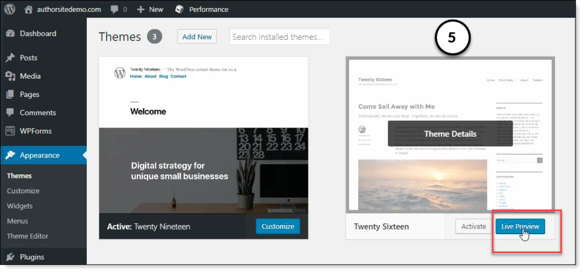
Task: Go to Widgets under Appearance
Action: pos(20,206)
